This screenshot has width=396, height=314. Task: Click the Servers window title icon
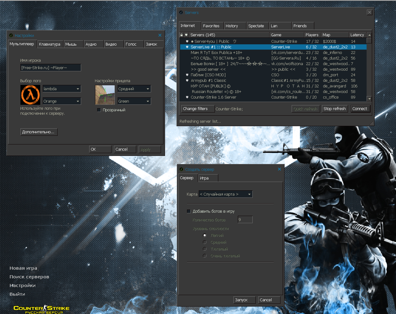pos(181,12)
